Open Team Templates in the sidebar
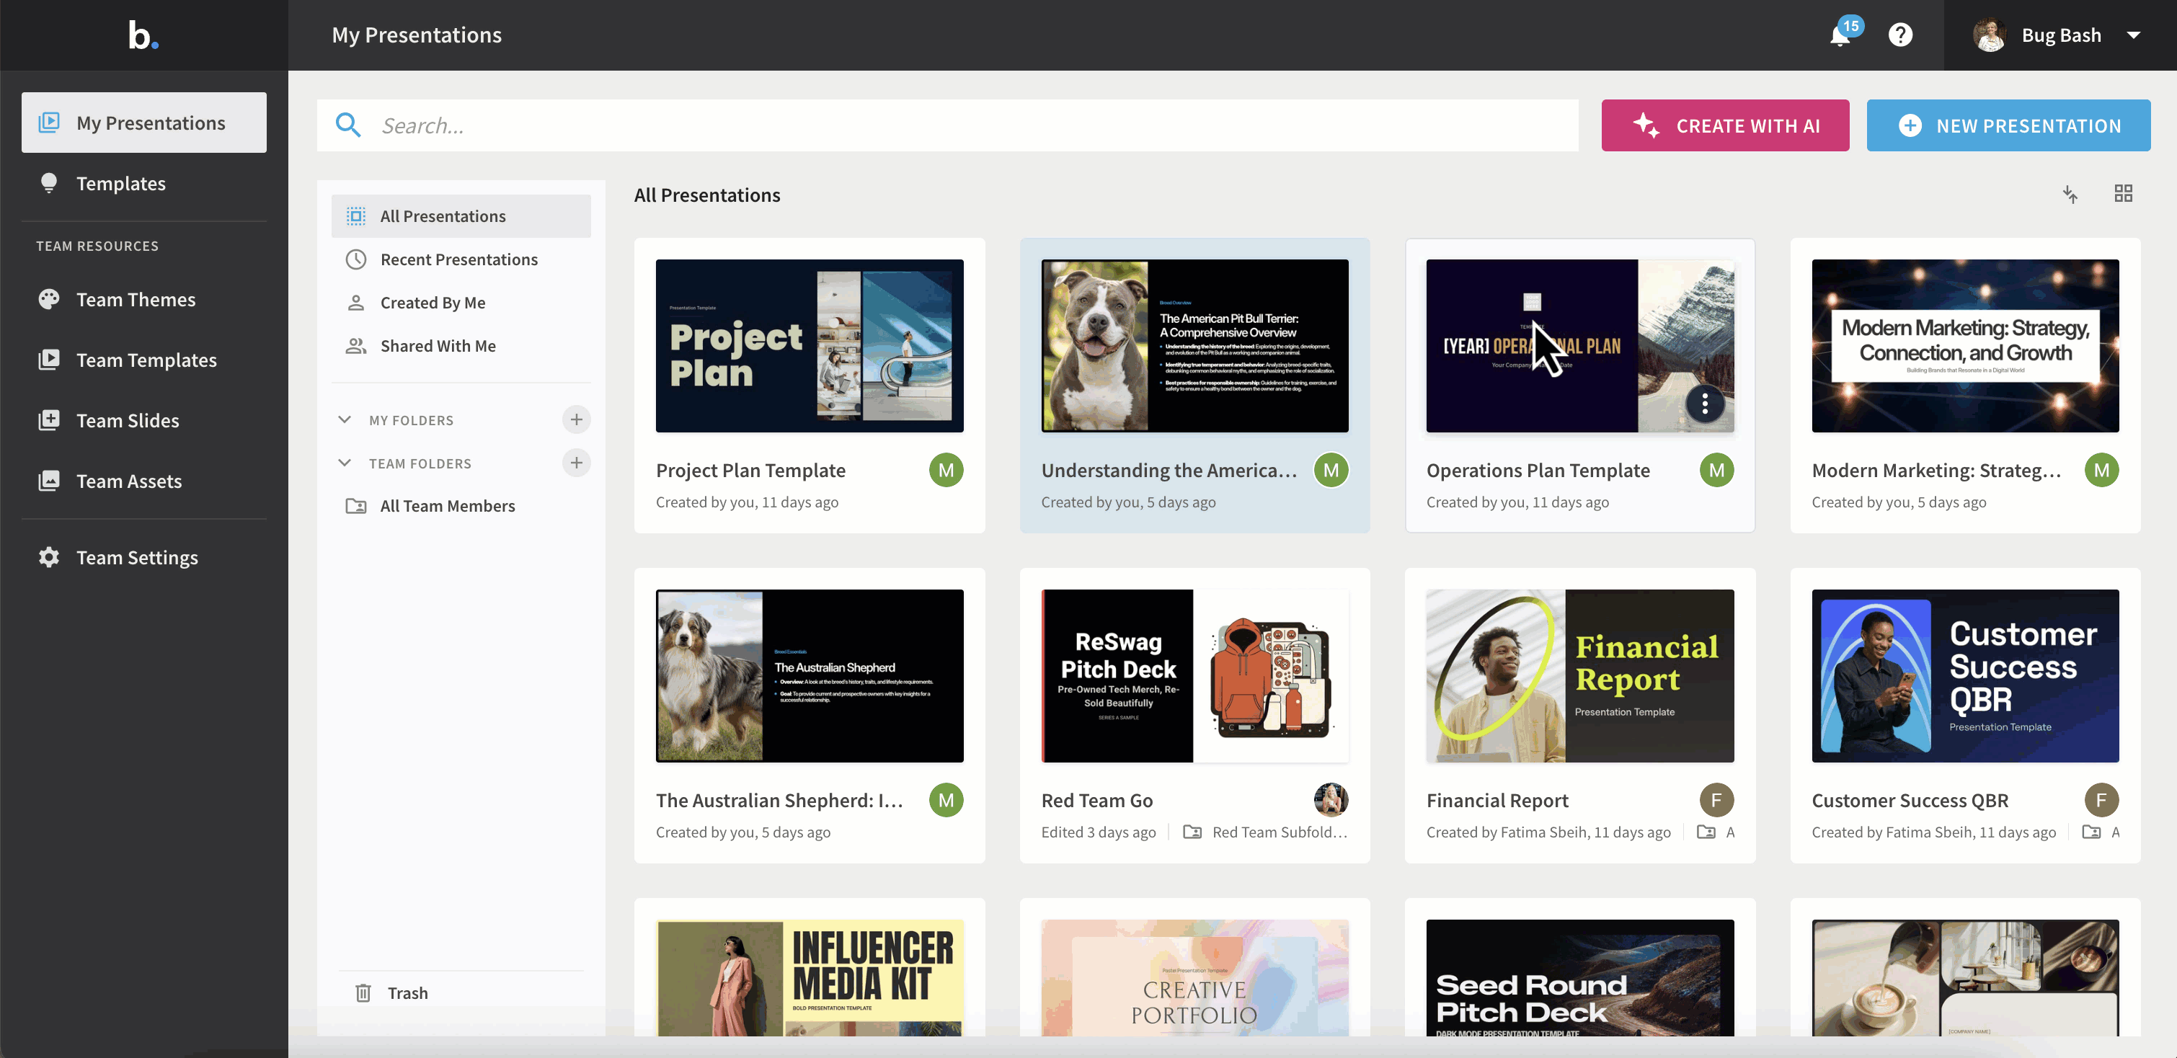 tap(143, 360)
